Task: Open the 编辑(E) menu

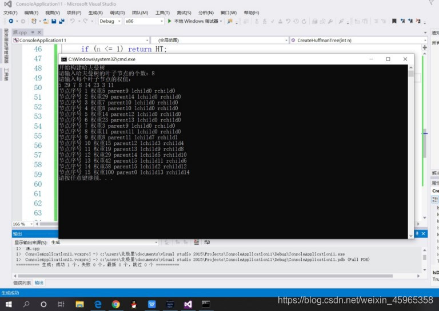Action: pos(31,13)
